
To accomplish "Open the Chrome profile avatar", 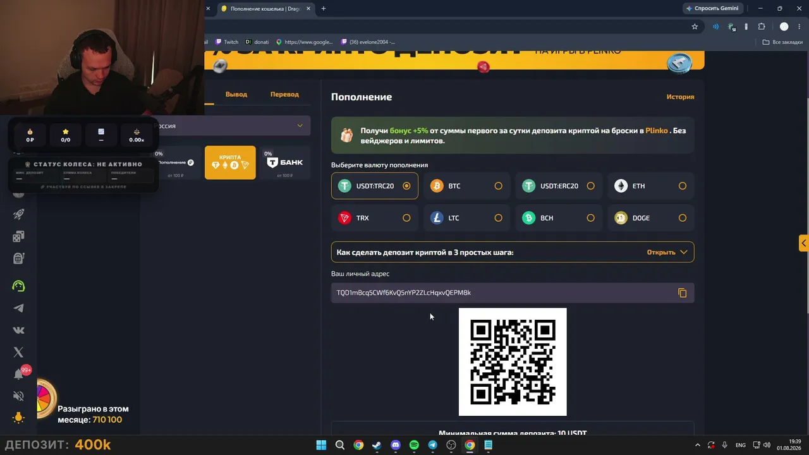I will tap(784, 27).
